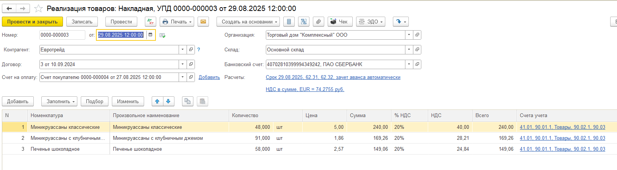
Task: Open ЭДО dropdown menu
Action: coord(371,22)
